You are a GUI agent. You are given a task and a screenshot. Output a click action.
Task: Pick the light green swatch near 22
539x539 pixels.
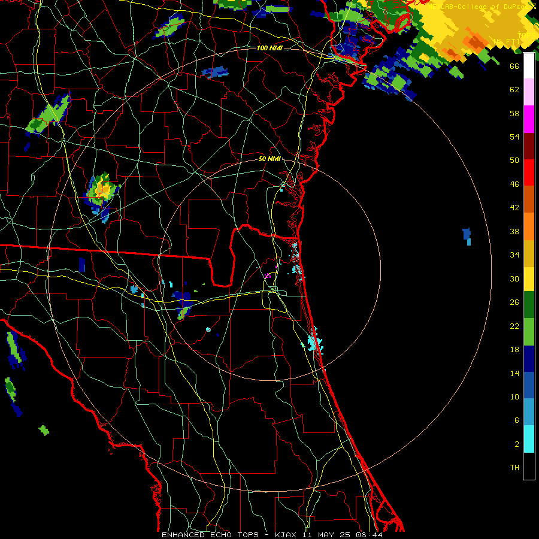coord(529,332)
